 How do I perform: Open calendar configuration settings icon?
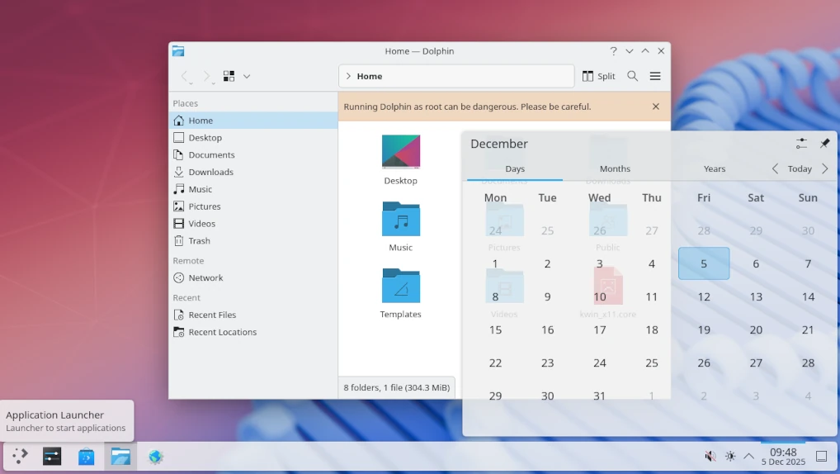pyautogui.click(x=801, y=144)
